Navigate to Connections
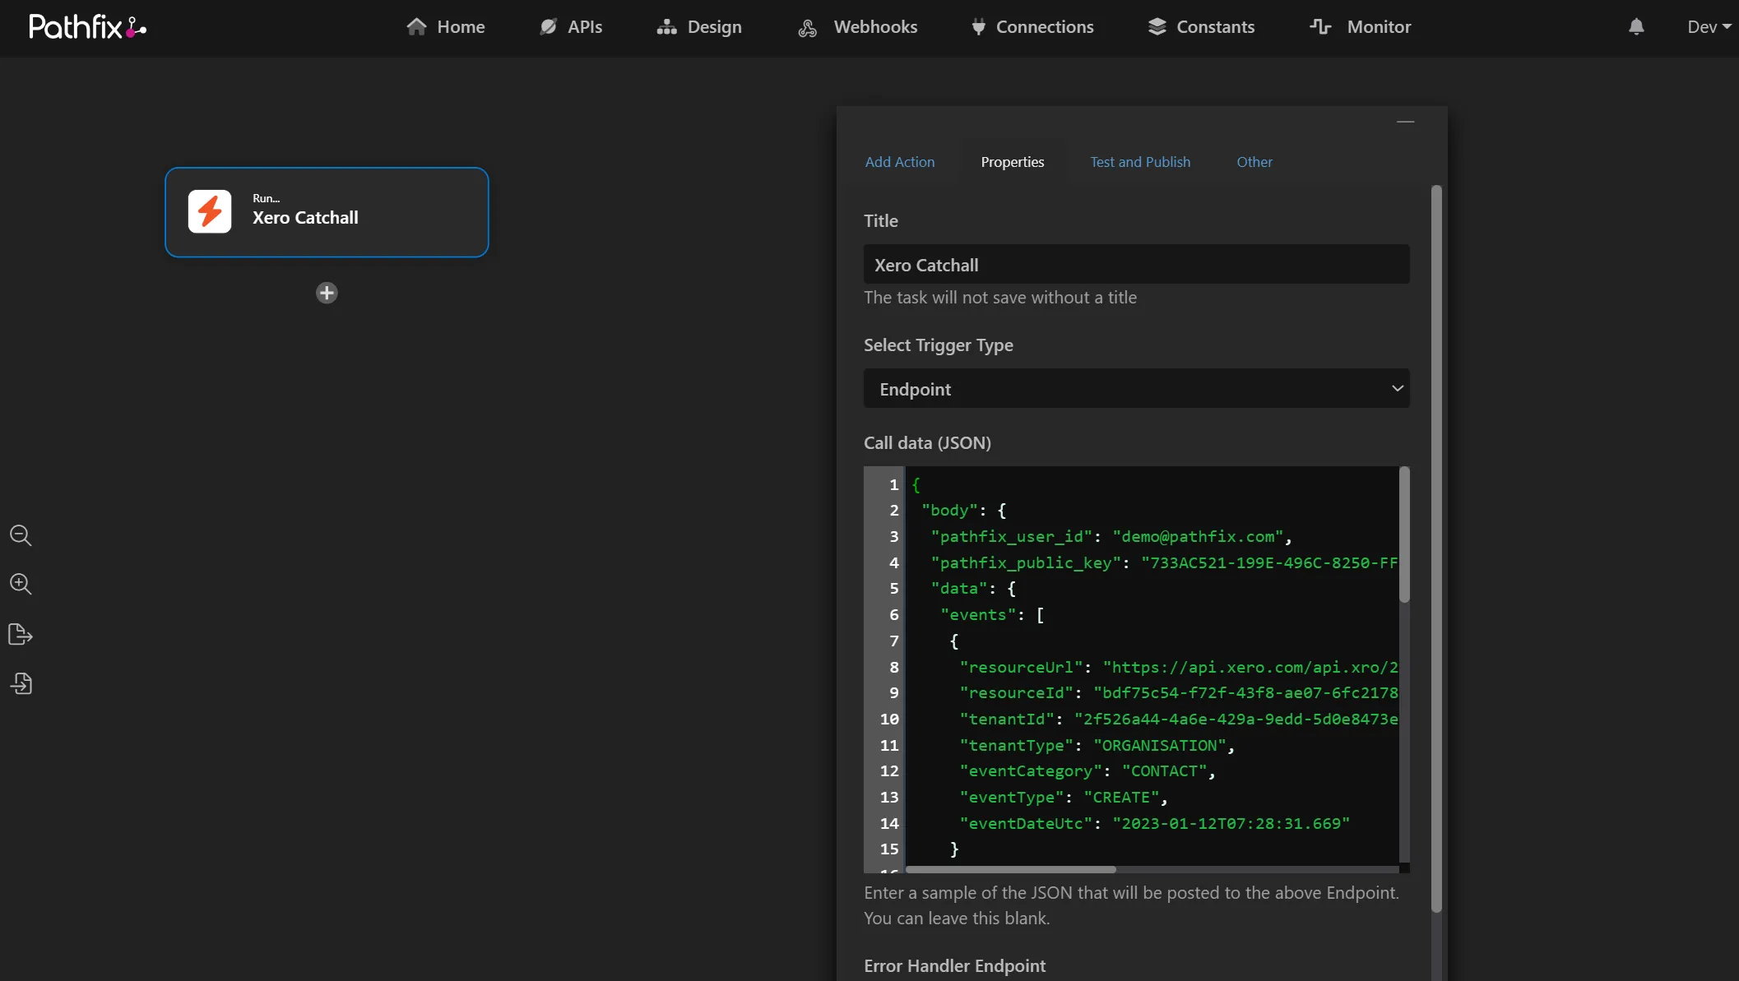This screenshot has width=1739, height=981. [1032, 27]
